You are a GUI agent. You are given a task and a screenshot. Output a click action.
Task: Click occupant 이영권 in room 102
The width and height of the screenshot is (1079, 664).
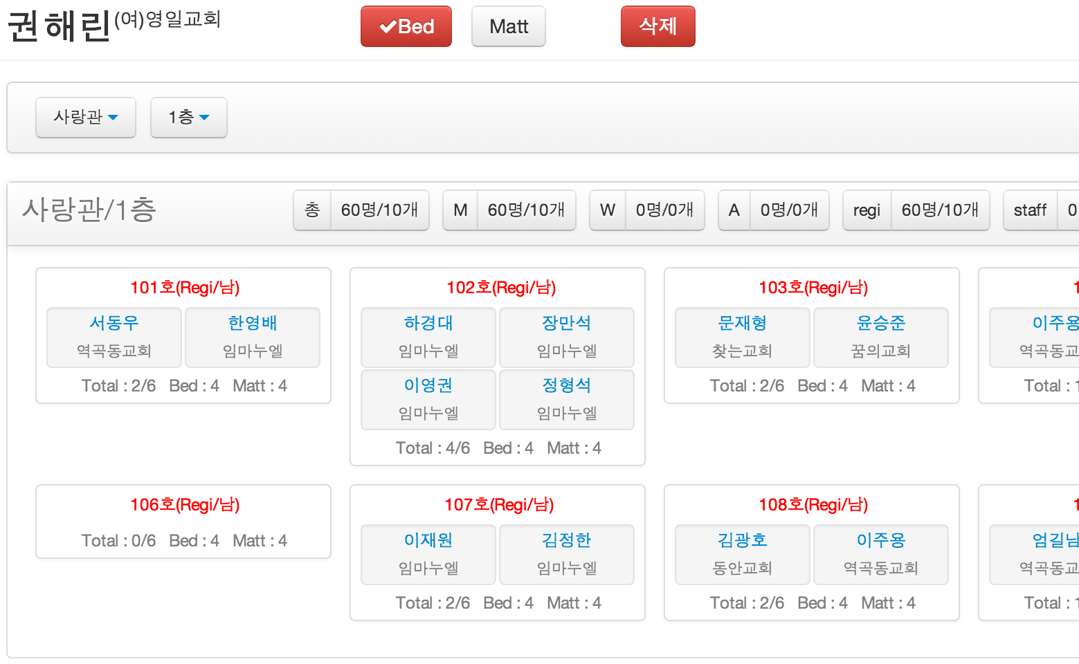(428, 385)
